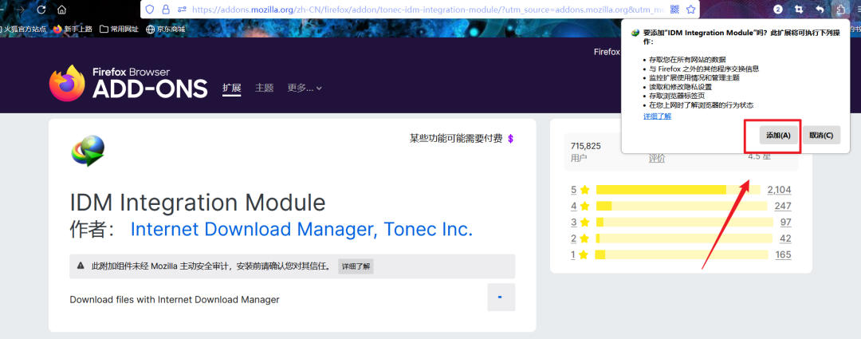Click the 165 one-star count
861x339 pixels.
[x=783, y=255]
